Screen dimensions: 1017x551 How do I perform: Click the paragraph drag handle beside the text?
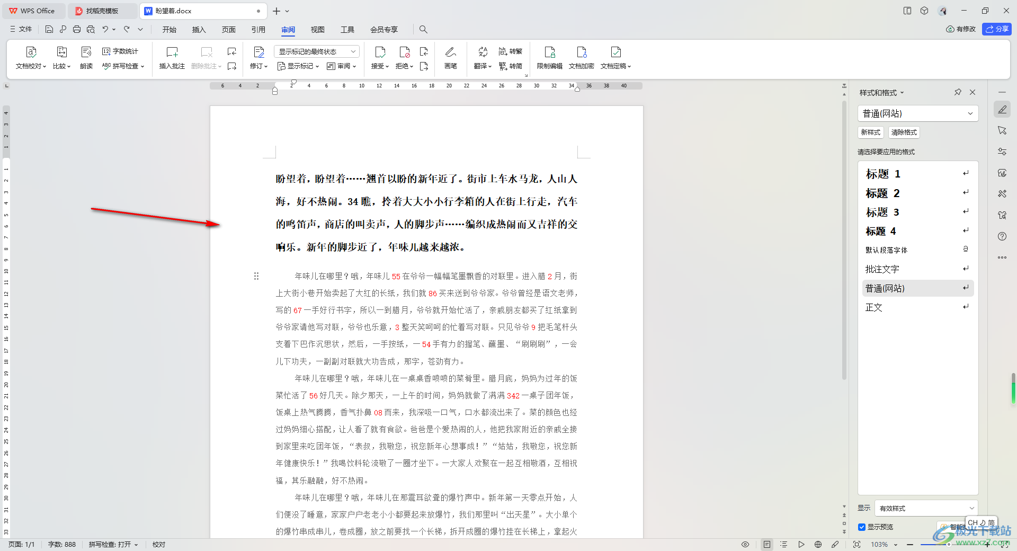pos(256,276)
